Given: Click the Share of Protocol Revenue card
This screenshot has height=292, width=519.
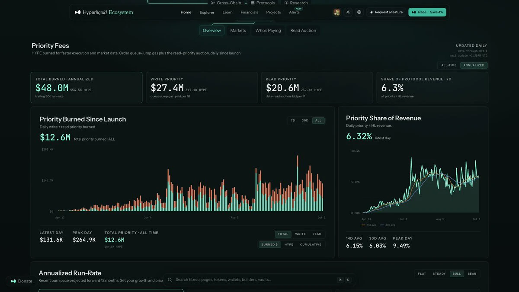Looking at the screenshot, I should pyautogui.click(x=432, y=87).
